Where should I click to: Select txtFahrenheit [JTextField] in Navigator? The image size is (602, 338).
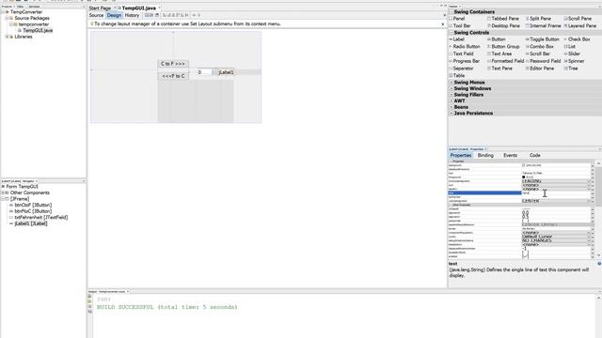pos(41,217)
